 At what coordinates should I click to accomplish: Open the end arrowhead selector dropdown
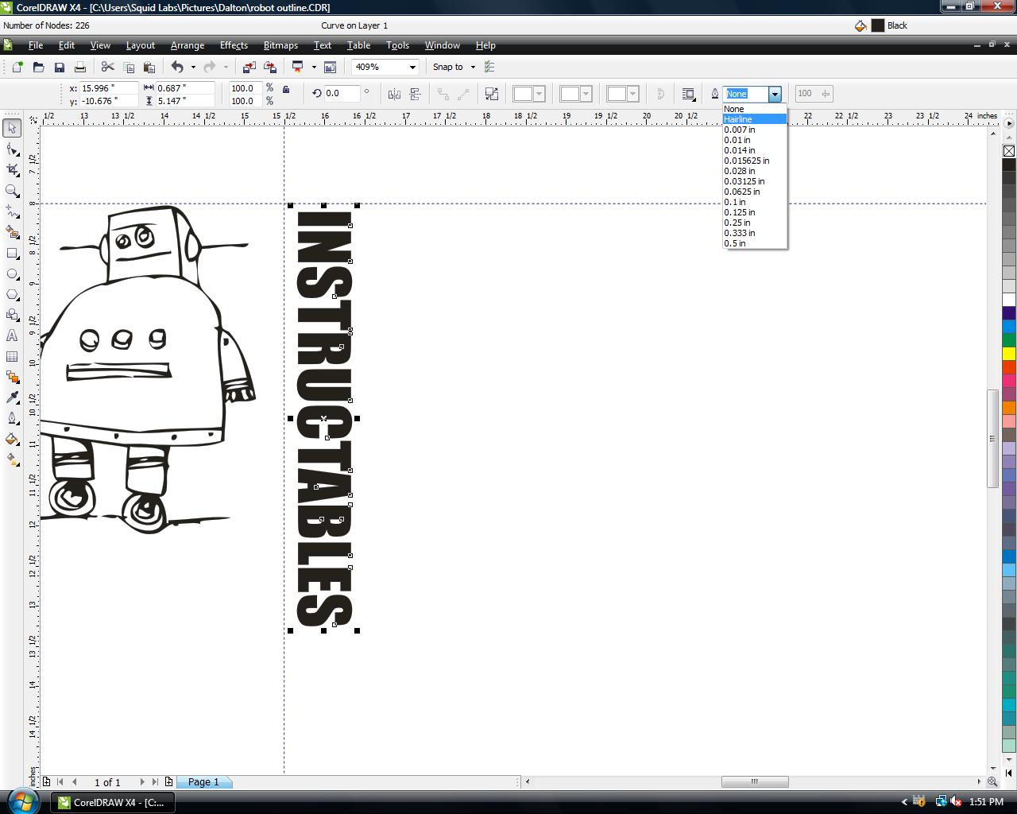623,94
